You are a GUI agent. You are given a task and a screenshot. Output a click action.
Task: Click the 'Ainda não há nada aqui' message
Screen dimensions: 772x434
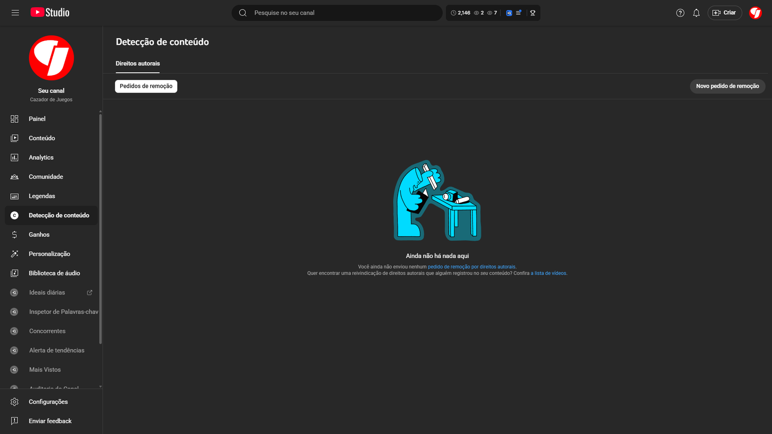click(437, 256)
